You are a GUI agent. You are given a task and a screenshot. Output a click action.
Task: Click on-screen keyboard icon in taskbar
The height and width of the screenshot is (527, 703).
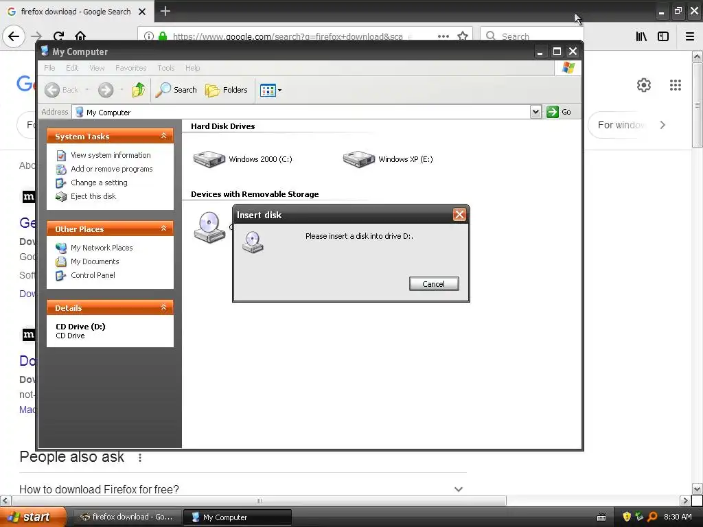coord(601,517)
